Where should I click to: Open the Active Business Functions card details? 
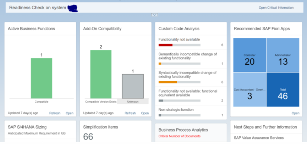click(x=69, y=113)
